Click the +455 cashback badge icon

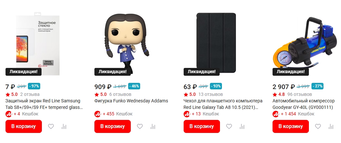pos(98,114)
